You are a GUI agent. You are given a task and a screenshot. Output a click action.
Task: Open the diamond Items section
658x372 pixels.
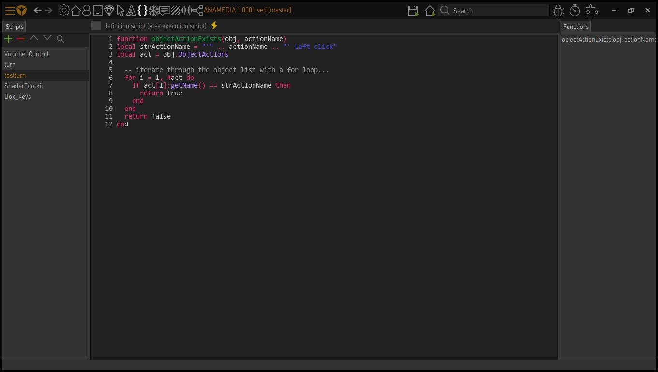[109, 10]
